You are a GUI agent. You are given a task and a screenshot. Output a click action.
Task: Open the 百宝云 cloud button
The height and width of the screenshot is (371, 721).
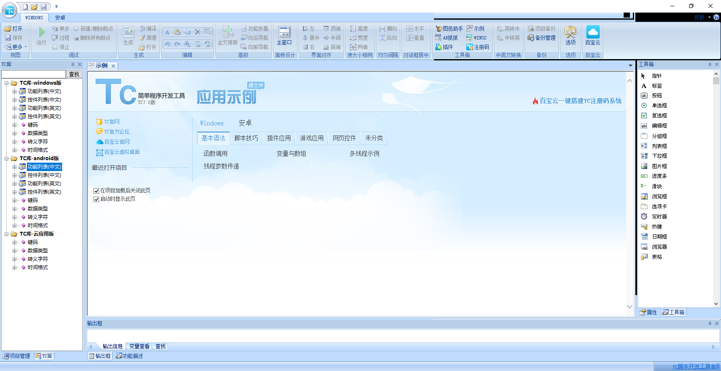593,36
